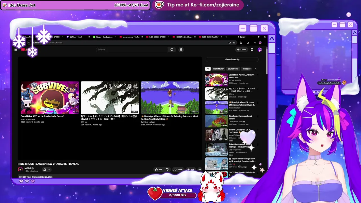Screen dimensions: 361x203
Task: Open Japanese dark fantasy BGM endscreen thumbnail
Action: point(110,98)
